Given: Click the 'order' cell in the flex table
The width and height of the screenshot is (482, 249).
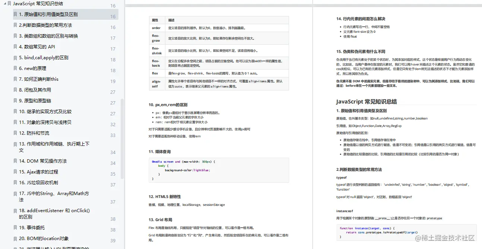Looking at the screenshot, I should coord(158,28).
